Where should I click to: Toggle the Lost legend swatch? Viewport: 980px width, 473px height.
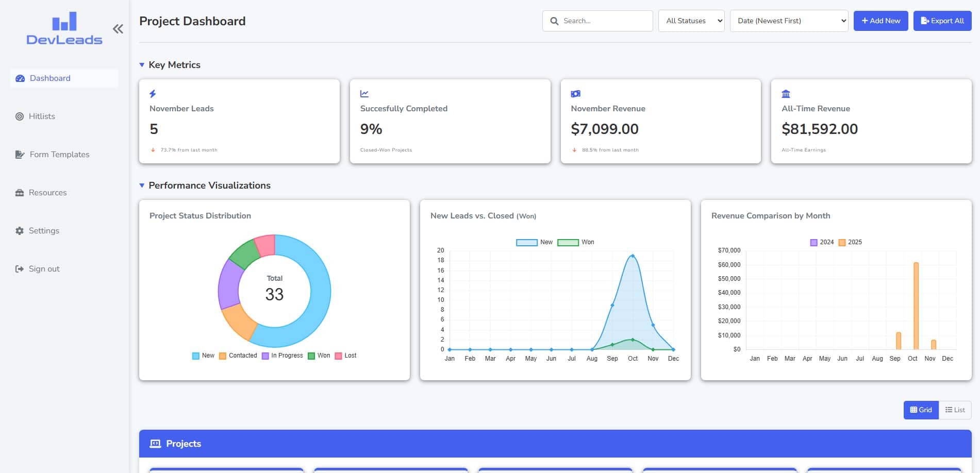339,356
